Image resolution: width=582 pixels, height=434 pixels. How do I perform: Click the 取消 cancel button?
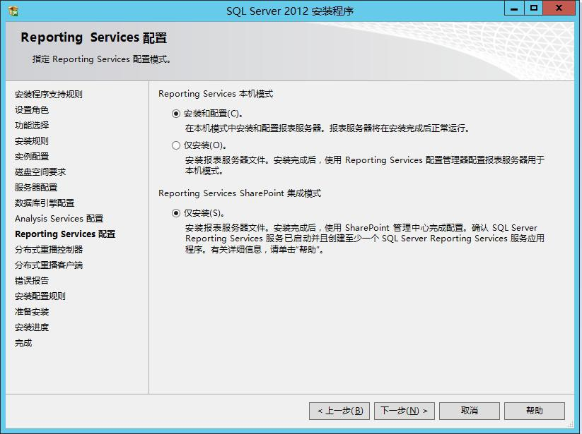point(470,411)
